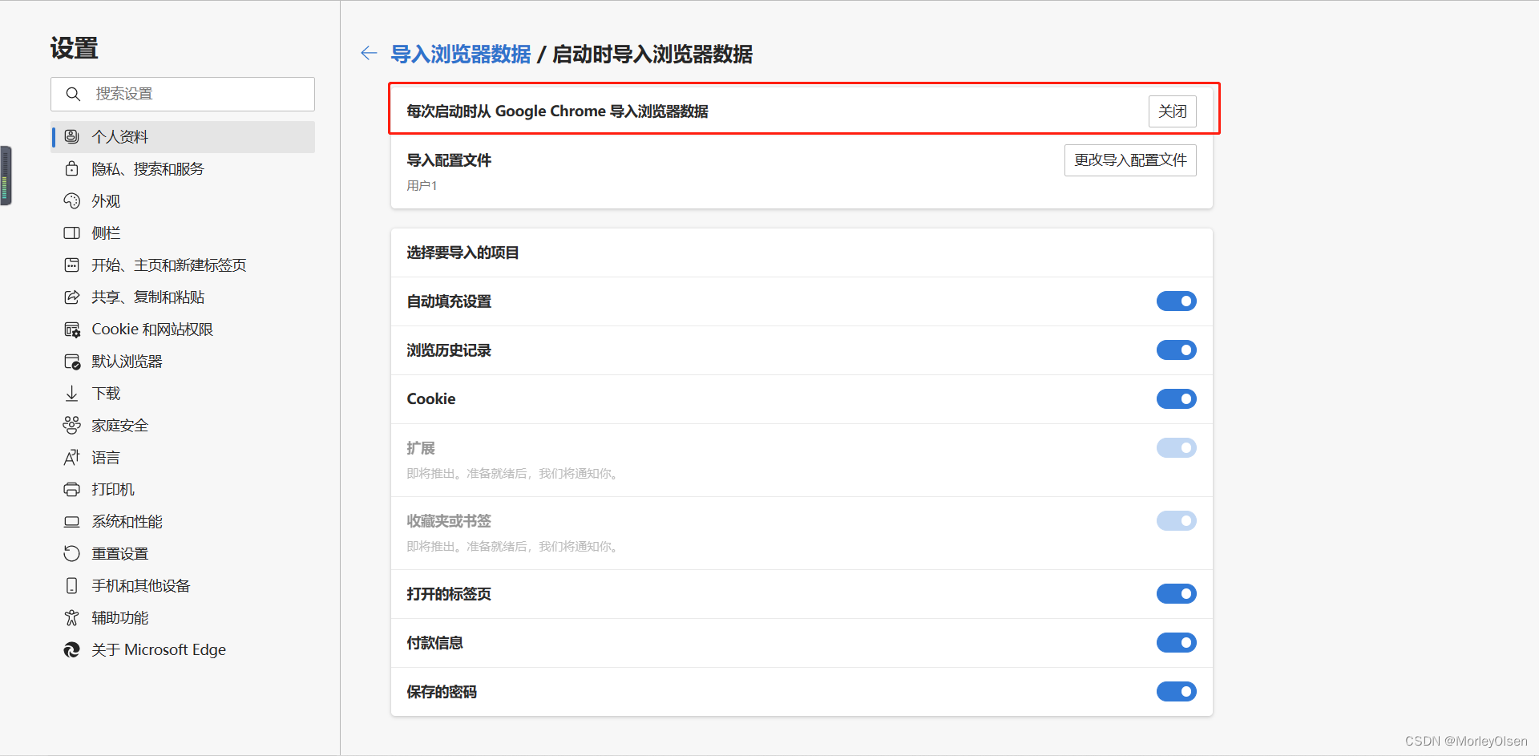The image size is (1539, 756).
Task: Click the 家庭安全 family icon
Action: point(71,425)
